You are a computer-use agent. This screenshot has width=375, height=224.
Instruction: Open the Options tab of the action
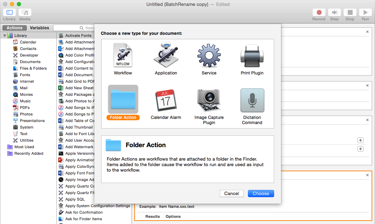click(x=173, y=216)
